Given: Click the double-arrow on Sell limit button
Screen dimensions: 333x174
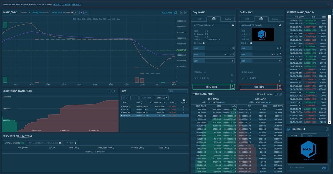Looking at the screenshot, I should [280, 87].
